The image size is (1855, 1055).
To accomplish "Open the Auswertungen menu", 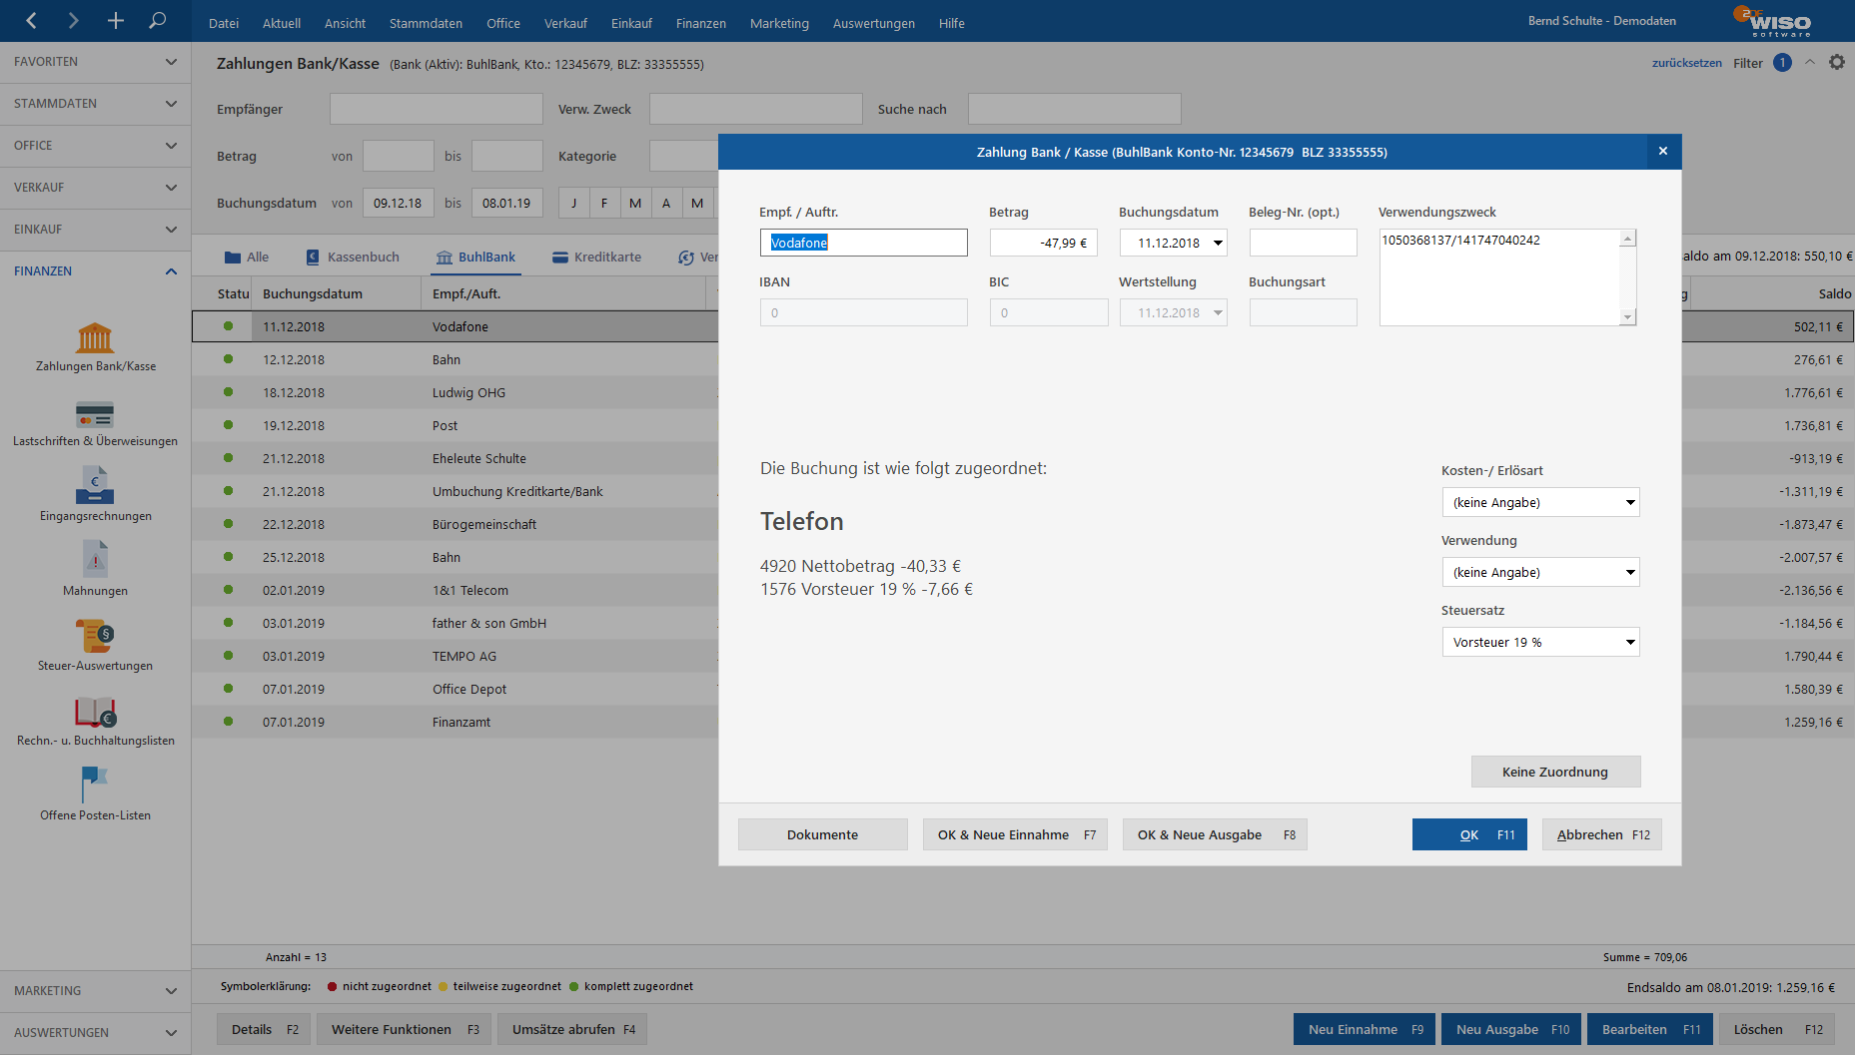I will coord(873,23).
